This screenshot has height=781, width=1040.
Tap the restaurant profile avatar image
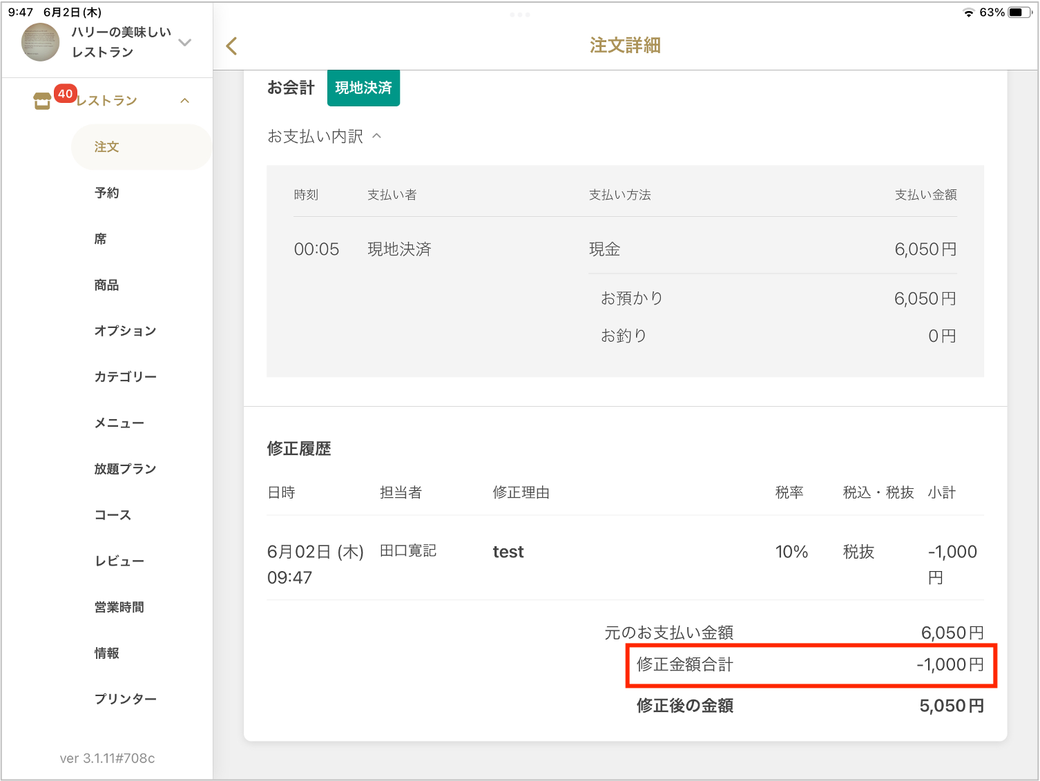coord(41,42)
